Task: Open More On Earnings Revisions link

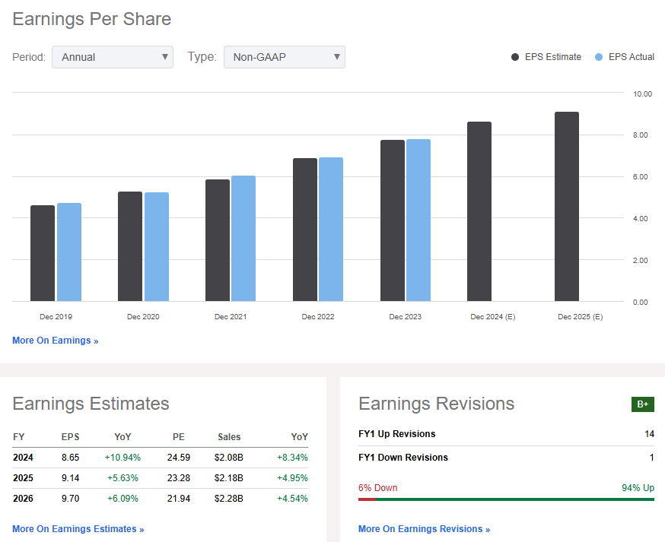Action: coord(424,528)
